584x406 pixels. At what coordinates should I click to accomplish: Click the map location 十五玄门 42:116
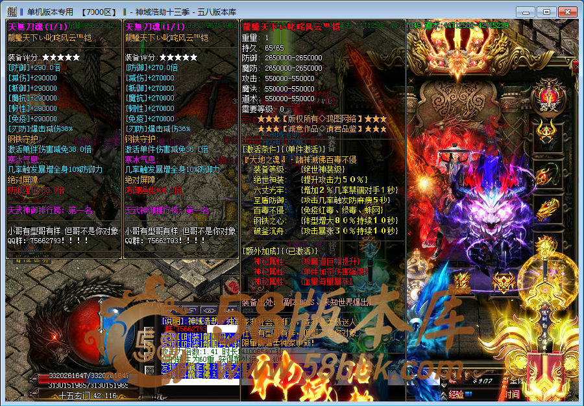pyautogui.click(x=89, y=396)
